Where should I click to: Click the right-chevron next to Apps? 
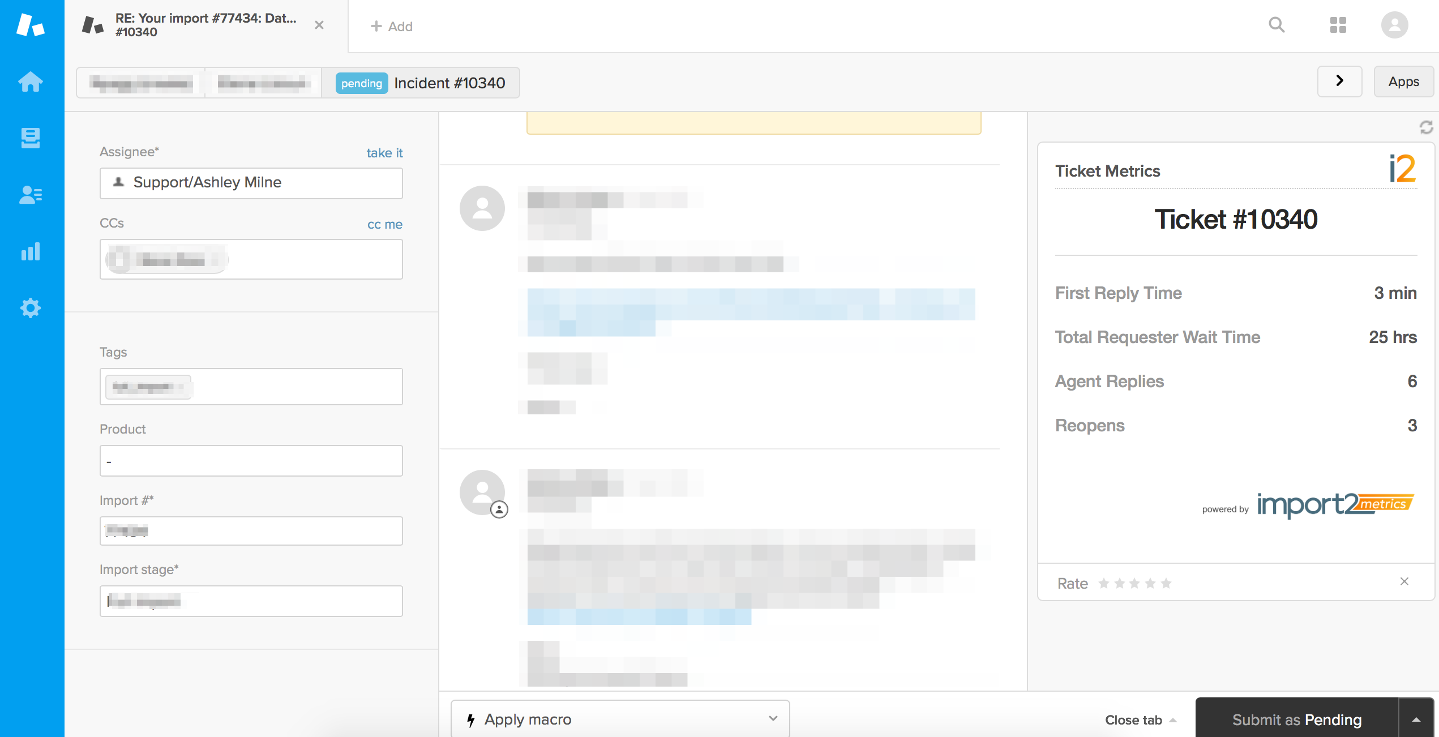[x=1339, y=82]
